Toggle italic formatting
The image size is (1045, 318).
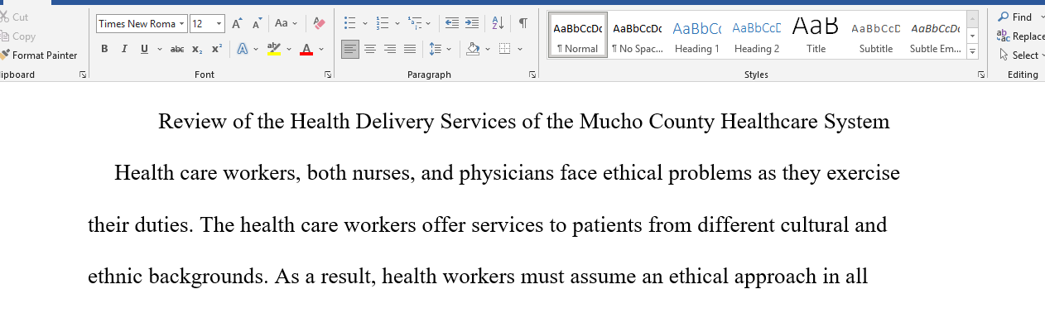click(x=124, y=49)
